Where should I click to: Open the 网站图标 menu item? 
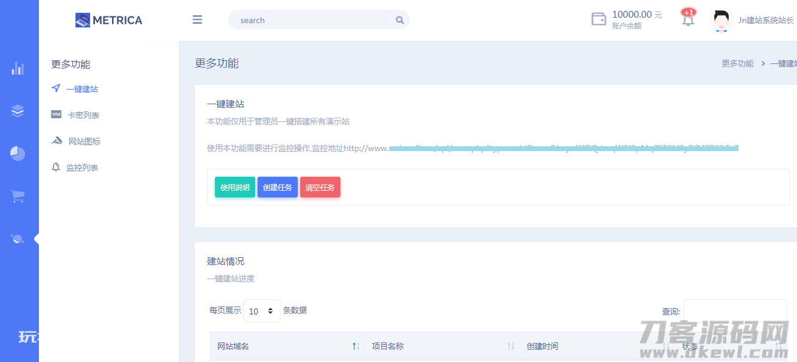coord(85,141)
